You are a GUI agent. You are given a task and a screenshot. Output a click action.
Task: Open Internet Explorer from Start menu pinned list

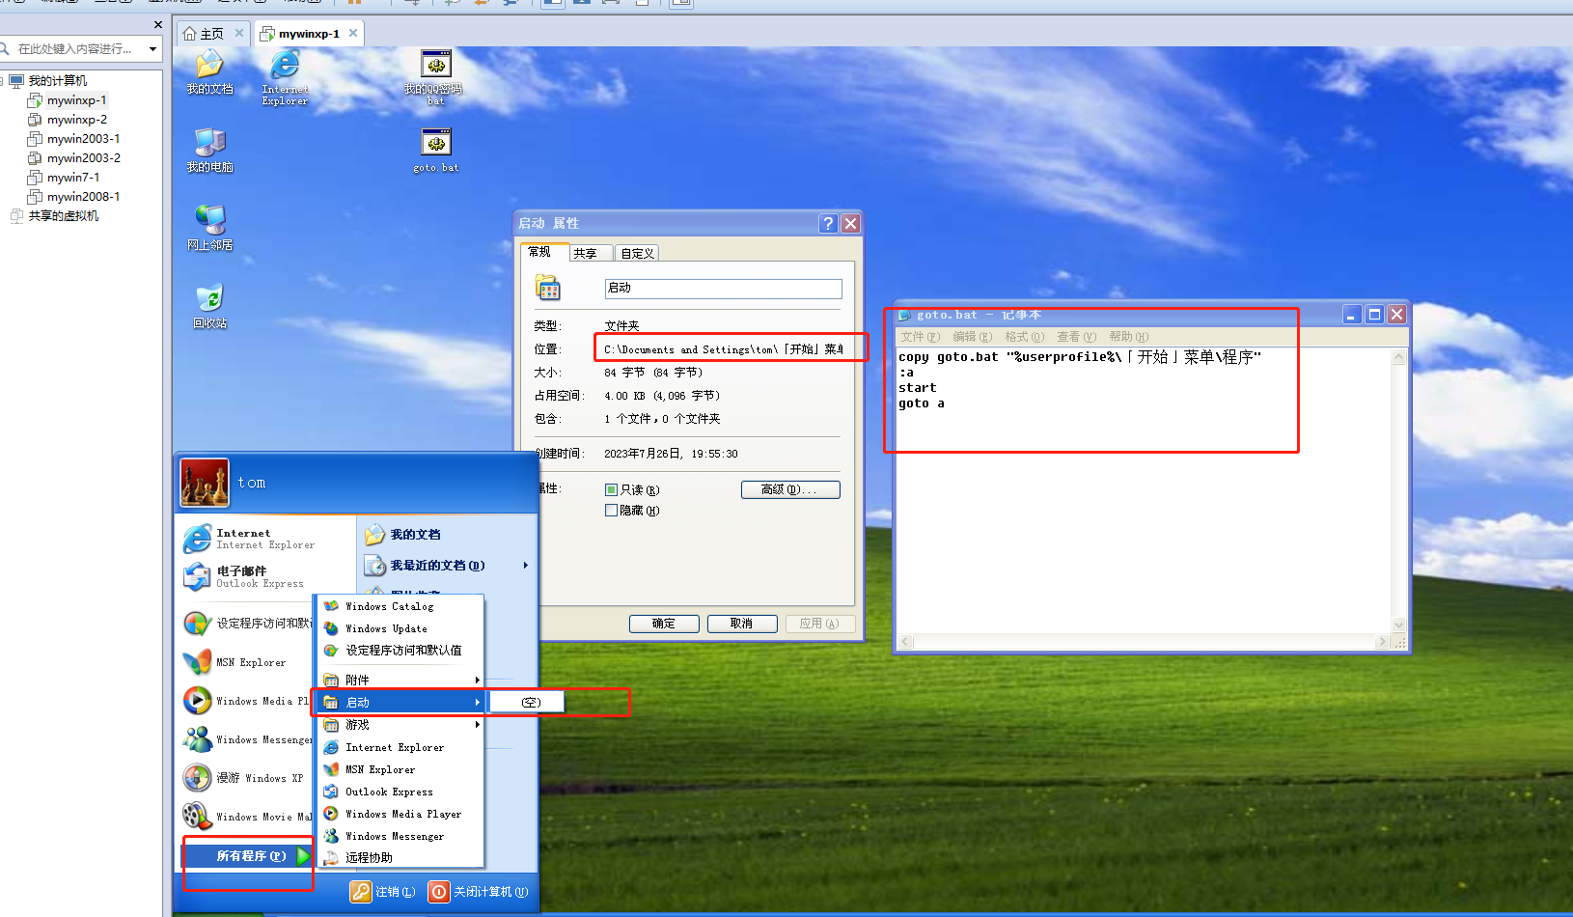point(265,539)
